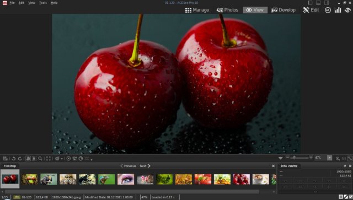Rotate the image left with the toolbar arrow

coord(13,159)
